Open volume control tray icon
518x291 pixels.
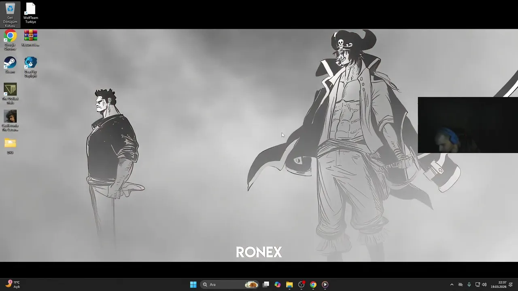tap(484, 285)
